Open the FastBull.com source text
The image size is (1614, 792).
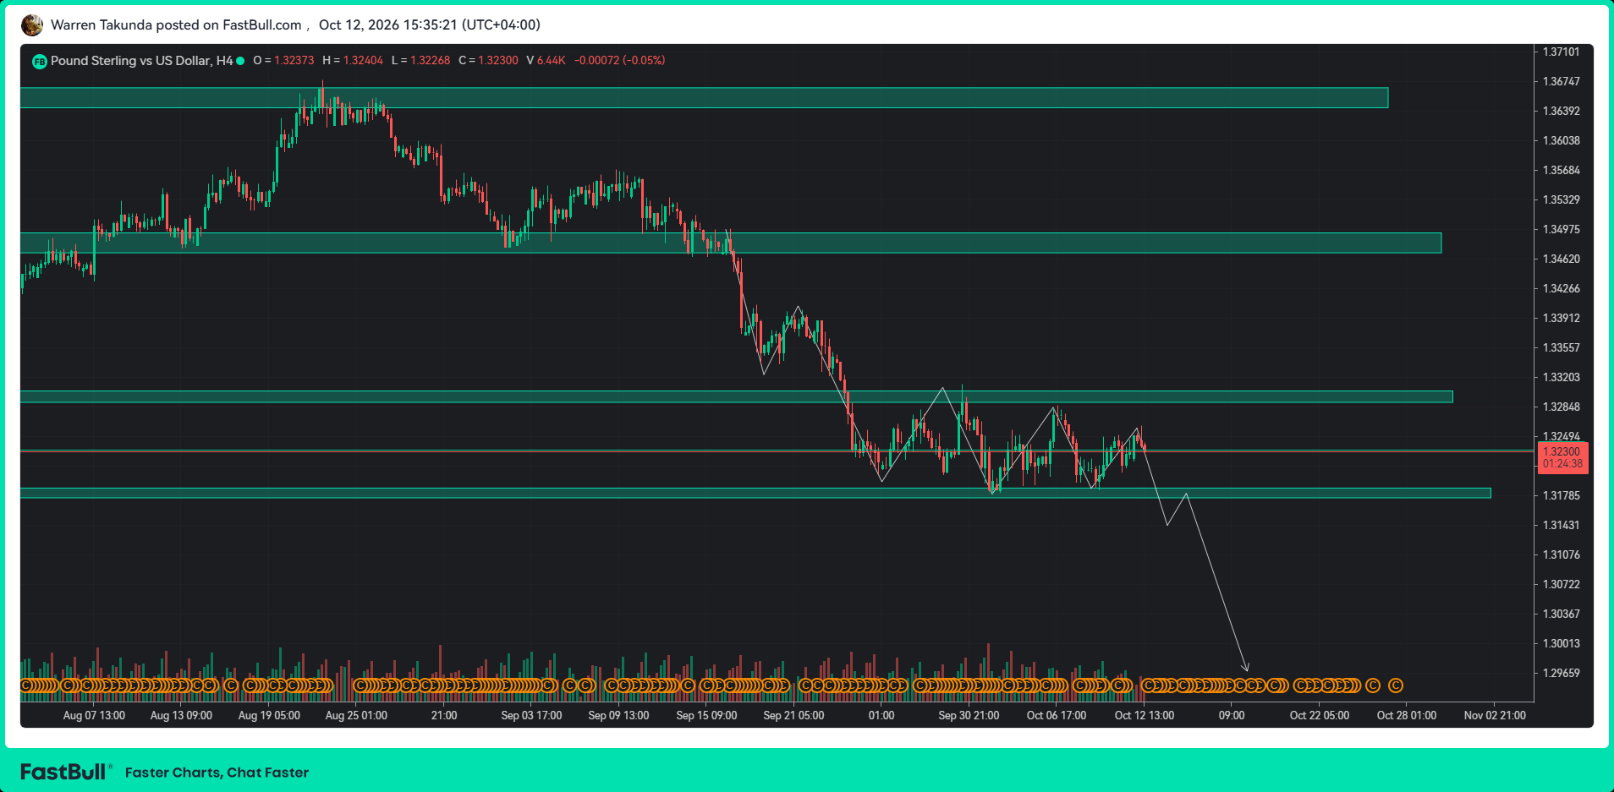pyautogui.click(x=261, y=25)
